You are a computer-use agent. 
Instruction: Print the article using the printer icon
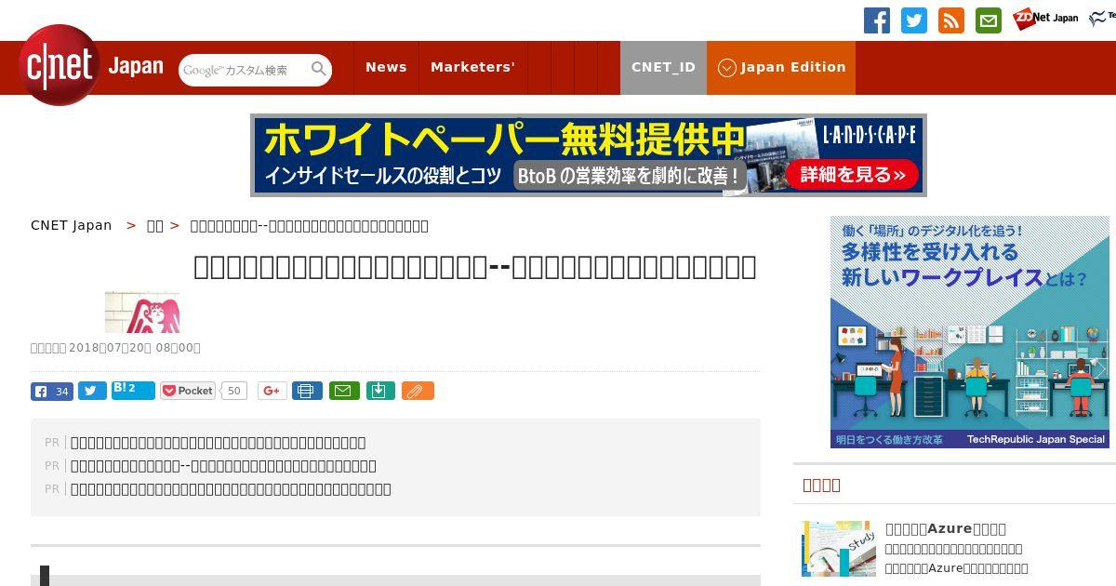[x=307, y=391]
